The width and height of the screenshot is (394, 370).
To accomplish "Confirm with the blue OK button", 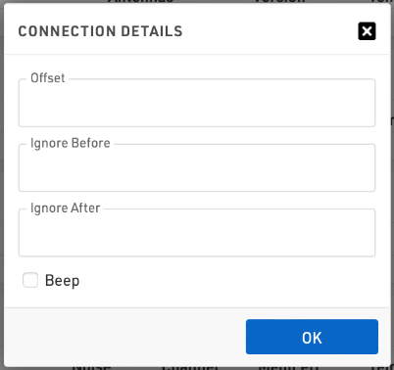I will [312, 337].
